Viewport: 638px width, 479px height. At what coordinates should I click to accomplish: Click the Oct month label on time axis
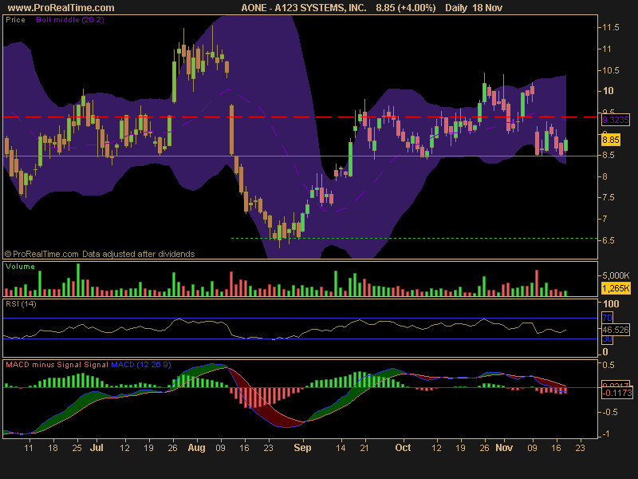coord(403,448)
